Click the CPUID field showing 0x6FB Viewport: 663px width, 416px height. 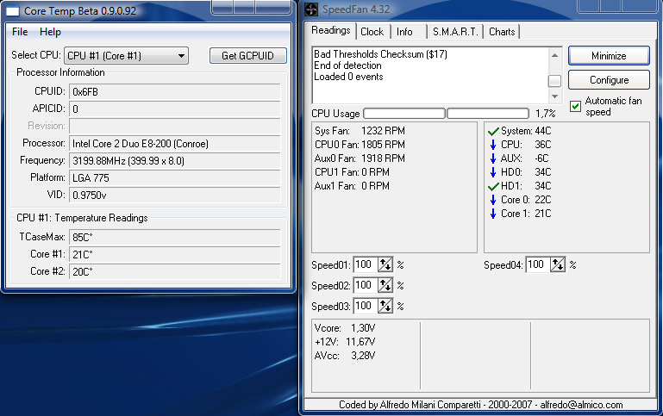175,92
